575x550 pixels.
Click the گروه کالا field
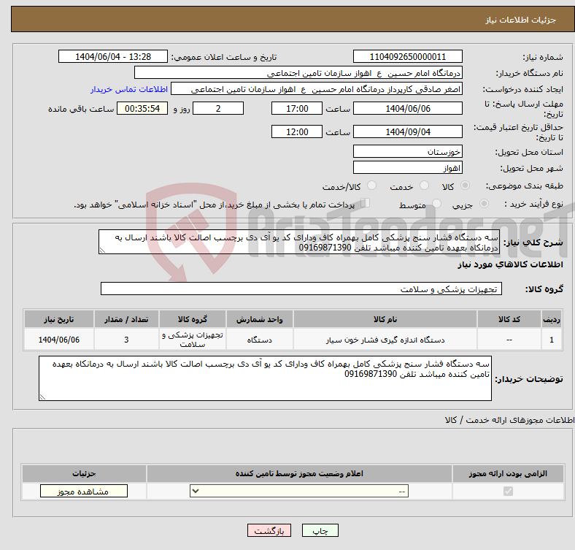click(301, 289)
